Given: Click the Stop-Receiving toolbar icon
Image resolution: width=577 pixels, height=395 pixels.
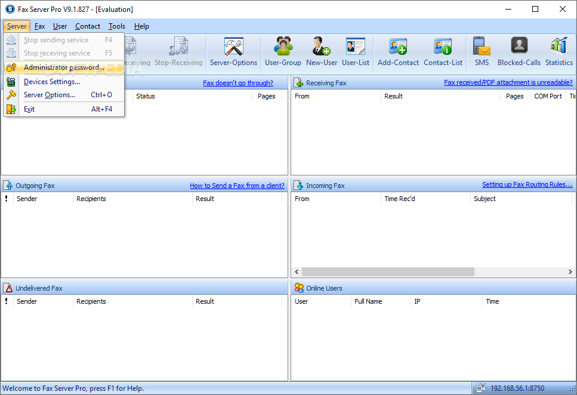Looking at the screenshot, I should click(178, 47).
